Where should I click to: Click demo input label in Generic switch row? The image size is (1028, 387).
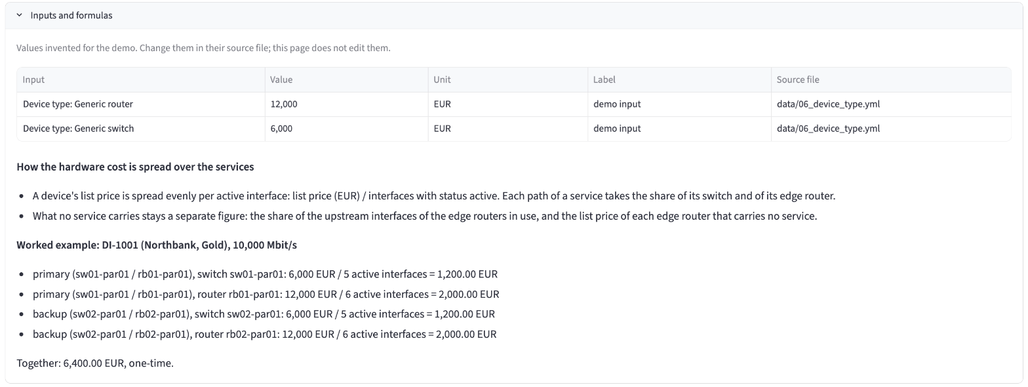(679, 129)
